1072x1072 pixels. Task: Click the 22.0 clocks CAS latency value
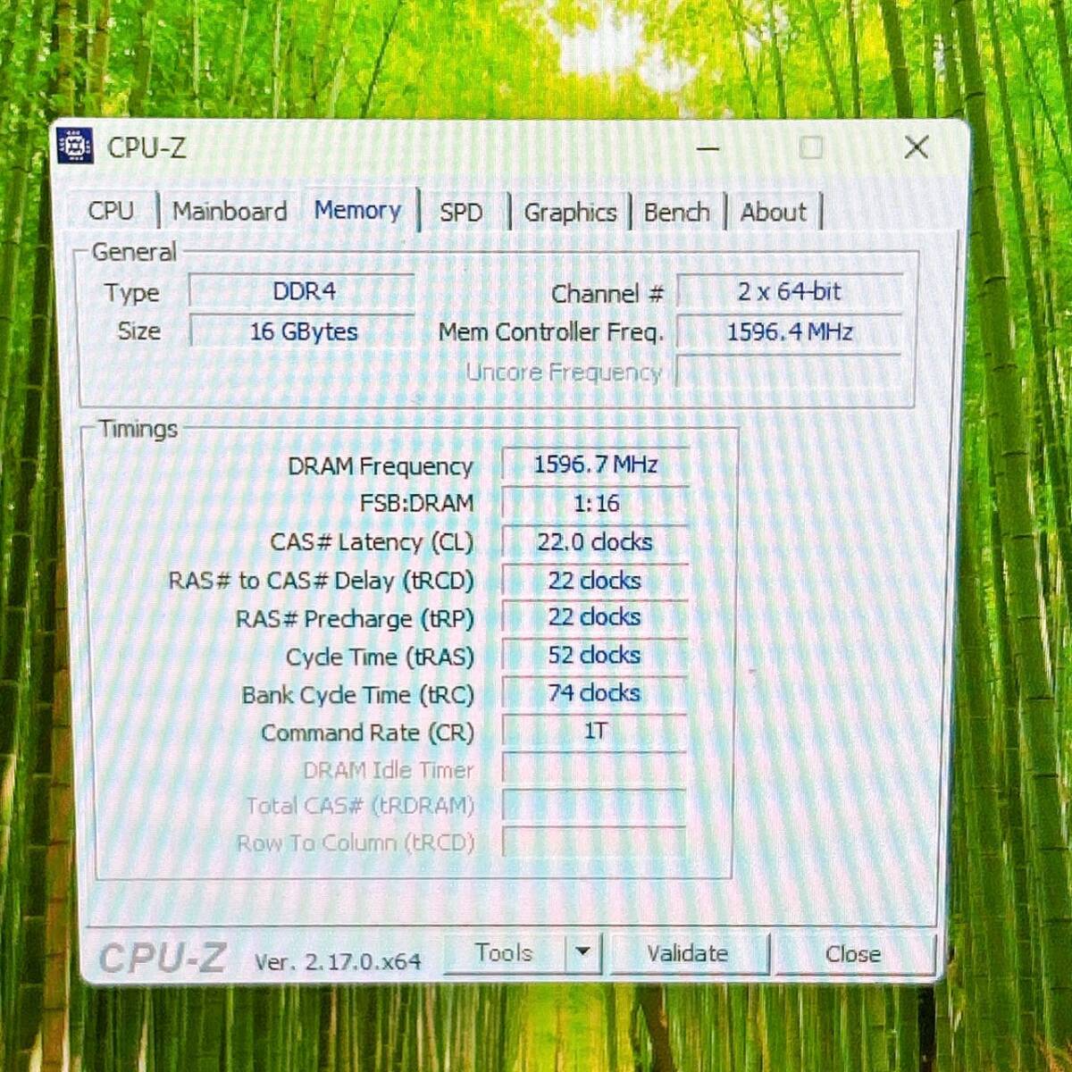[x=596, y=541]
